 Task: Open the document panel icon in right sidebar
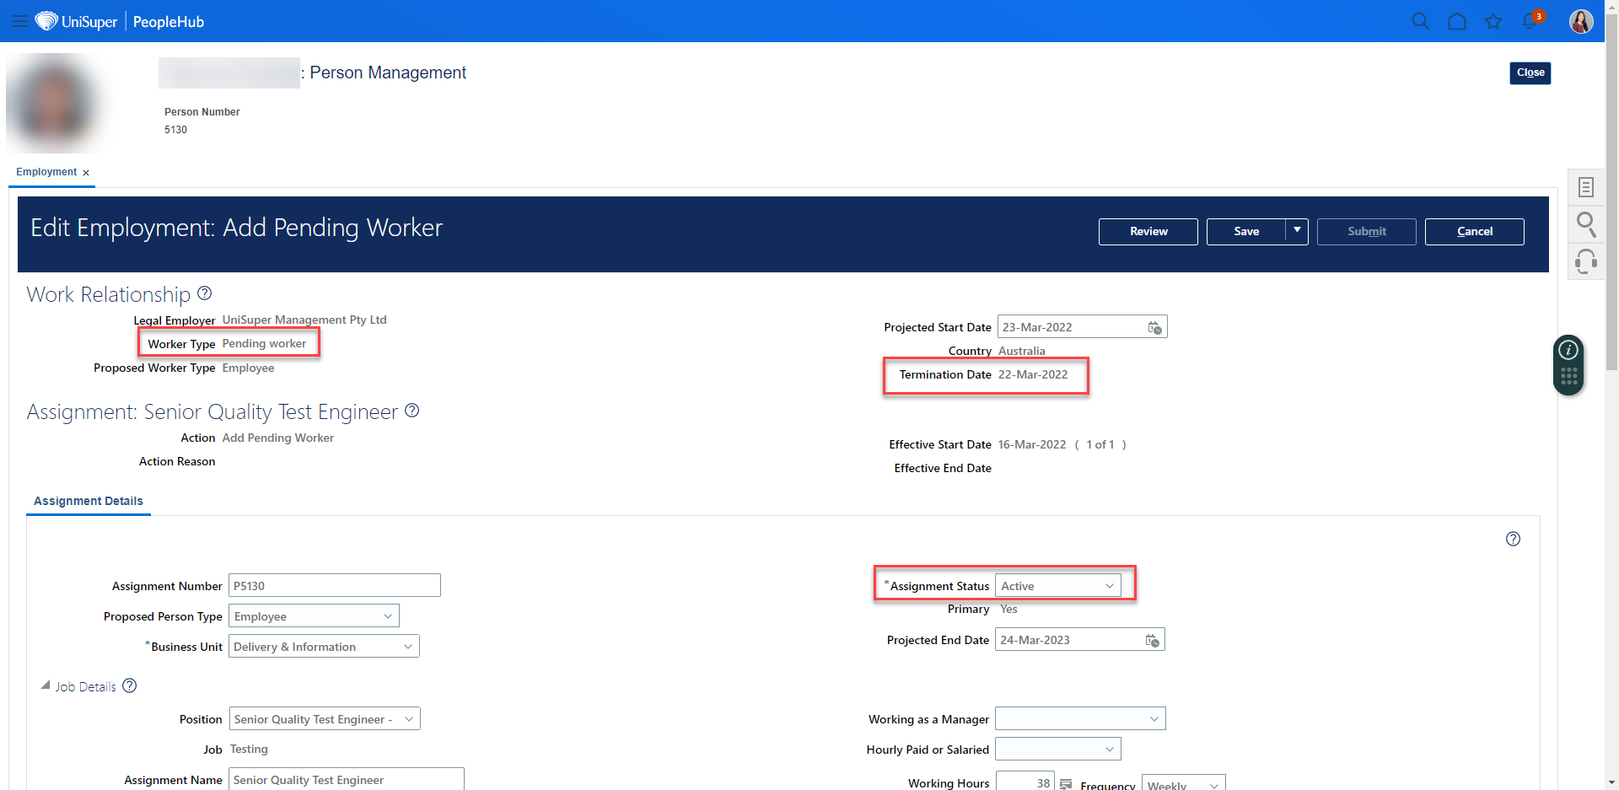point(1586,186)
